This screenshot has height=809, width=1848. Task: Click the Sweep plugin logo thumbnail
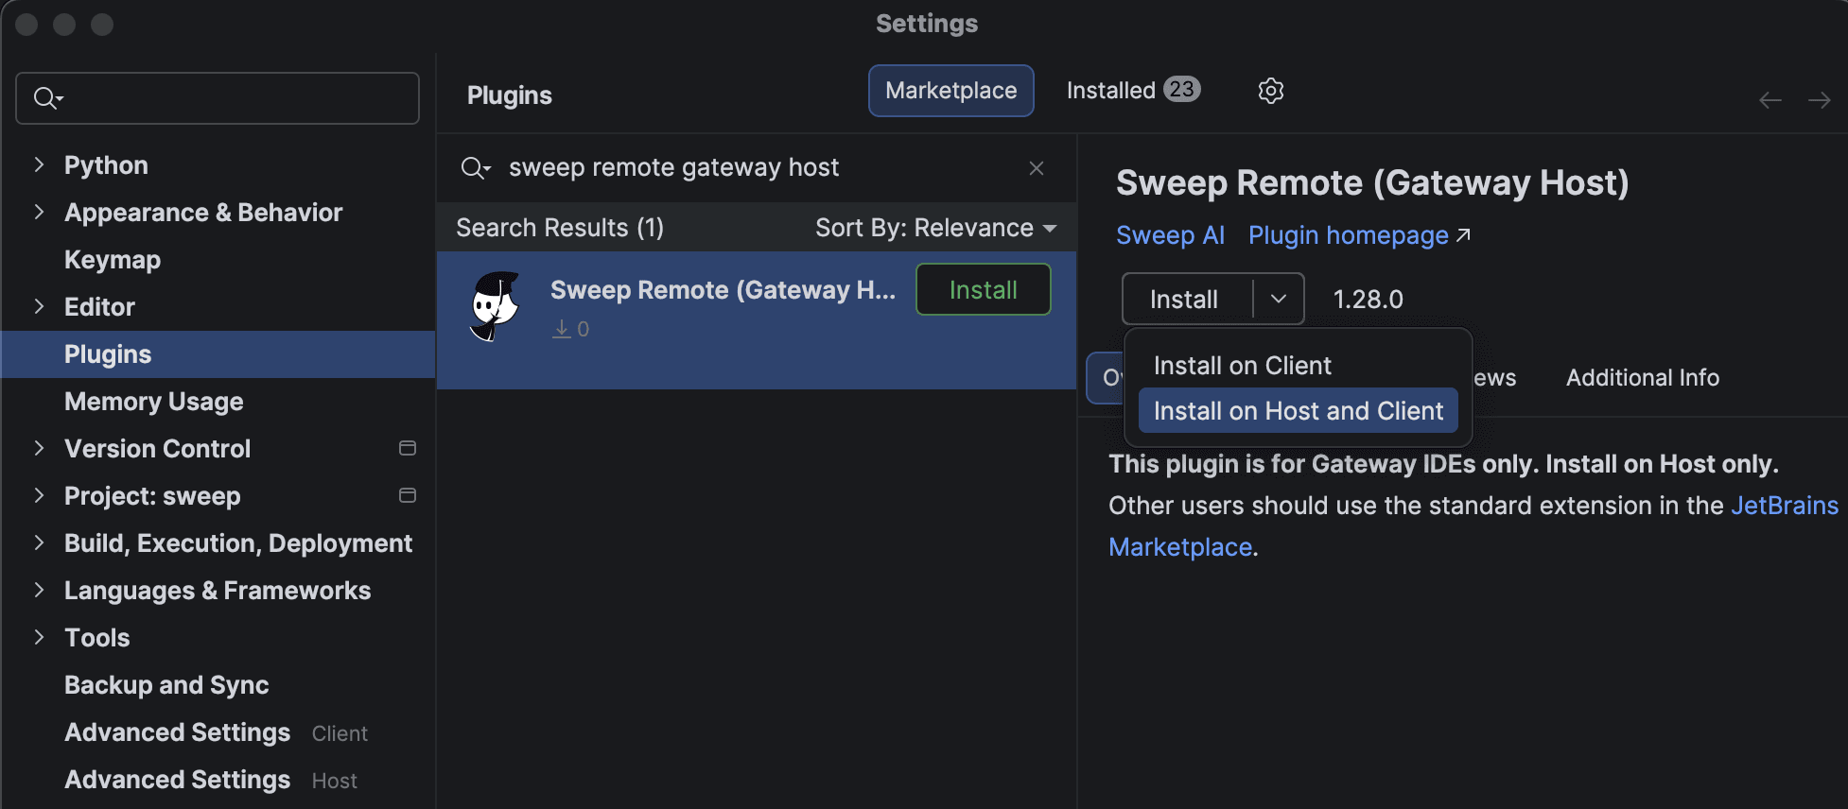[495, 307]
